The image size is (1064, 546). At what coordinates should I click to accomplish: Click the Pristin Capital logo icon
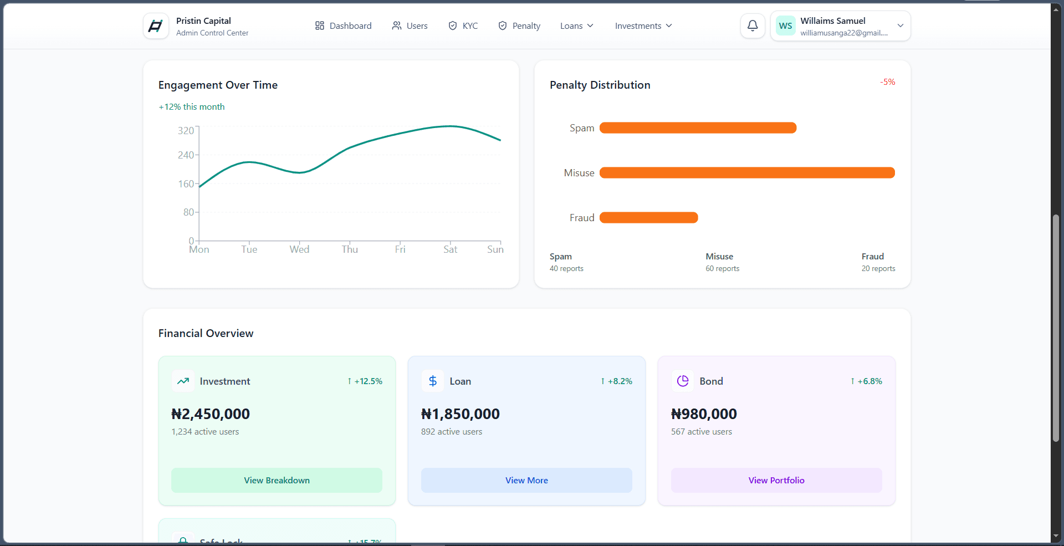(156, 26)
